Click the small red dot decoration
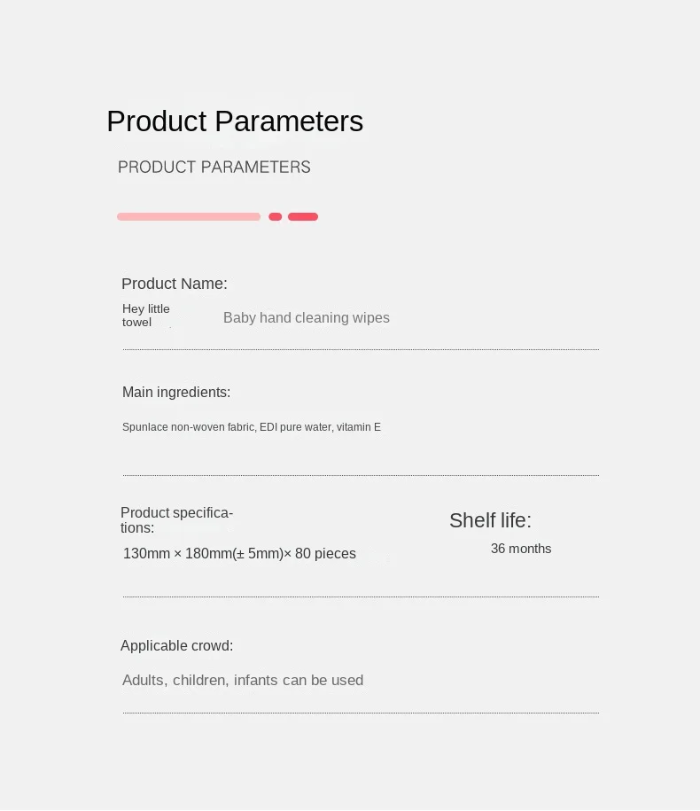The image size is (700, 811). pos(275,217)
